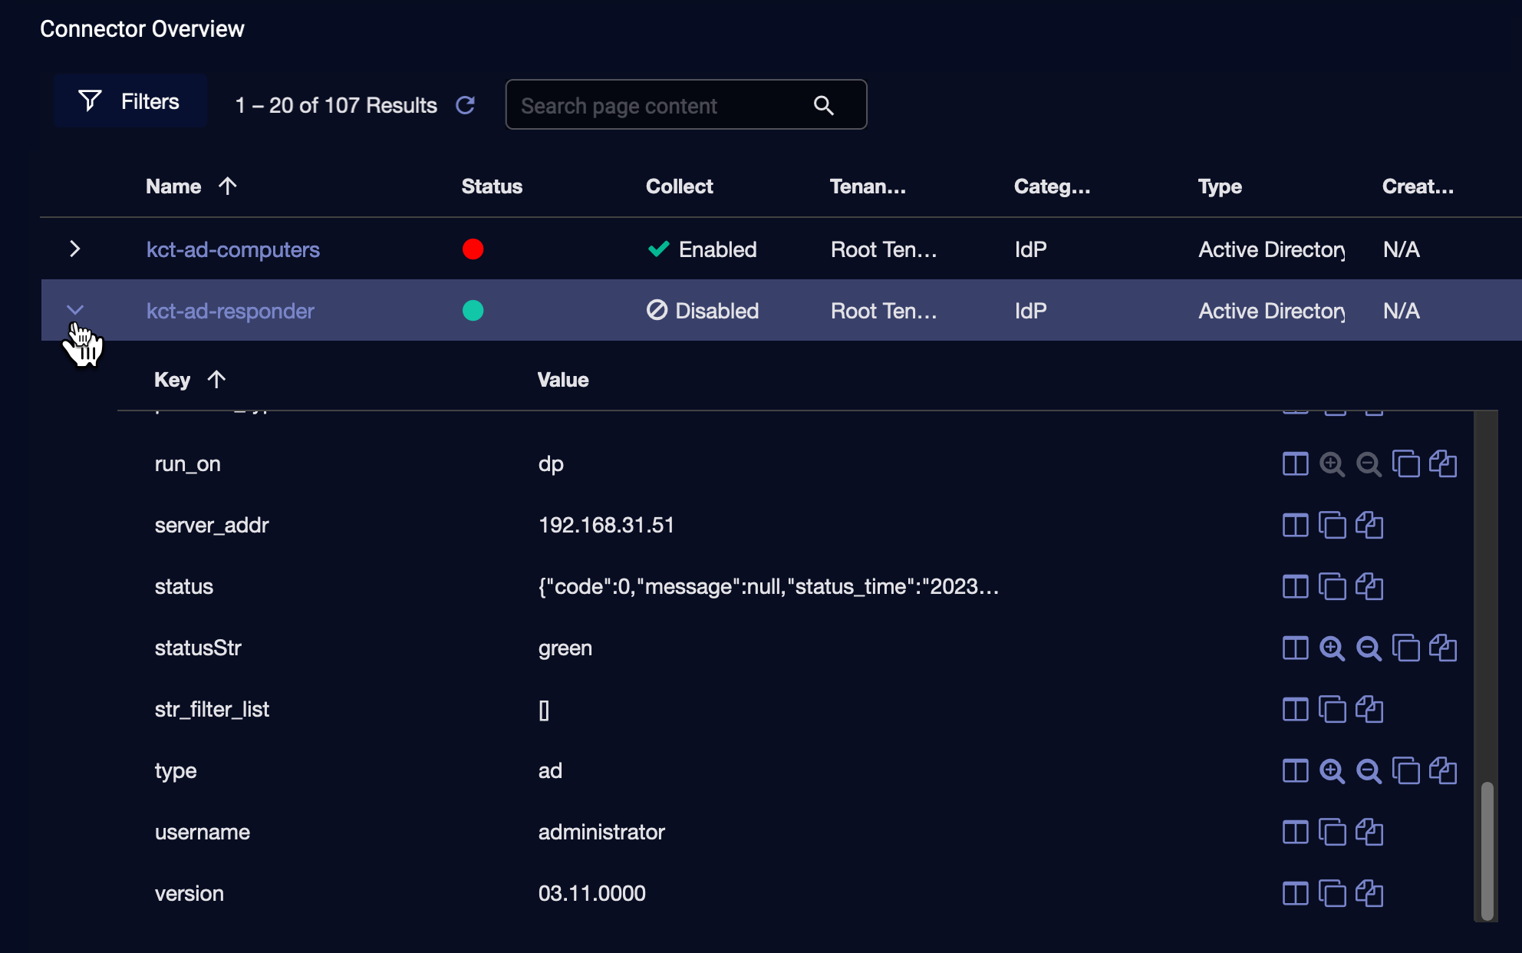The width and height of the screenshot is (1522, 953).
Task: Click zoom-in filter icon on statusStr row
Action: [x=1332, y=648]
